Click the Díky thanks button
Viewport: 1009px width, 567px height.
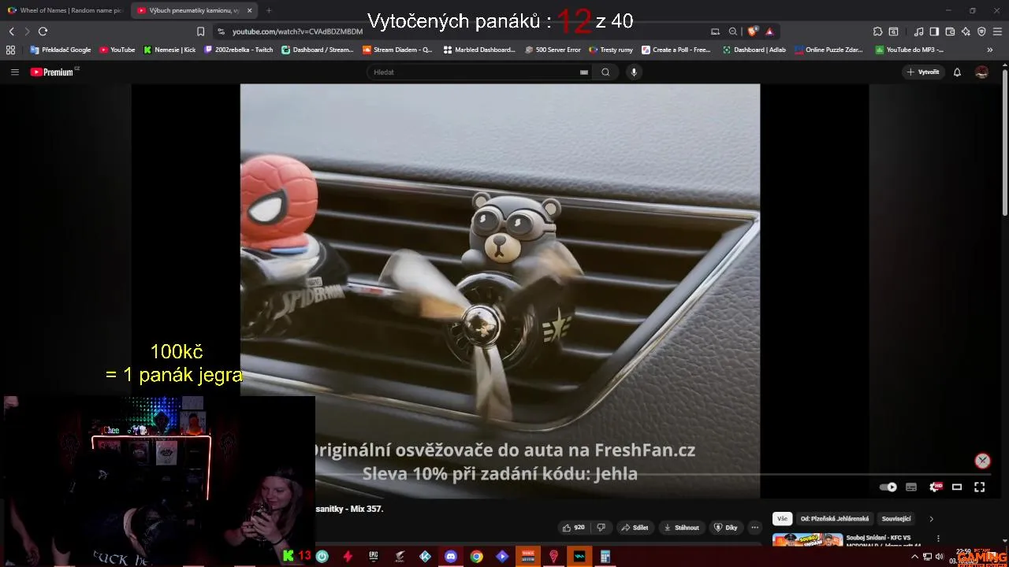725,528
